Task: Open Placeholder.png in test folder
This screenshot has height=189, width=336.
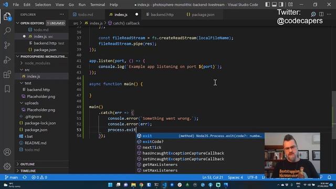Action: click(41, 97)
